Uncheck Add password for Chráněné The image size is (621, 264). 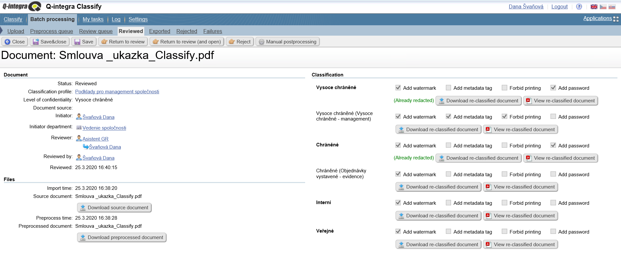point(553,145)
